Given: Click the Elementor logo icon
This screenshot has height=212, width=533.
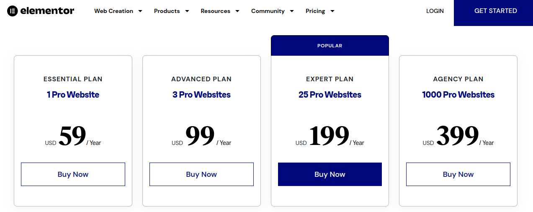Looking at the screenshot, I should [x=13, y=11].
